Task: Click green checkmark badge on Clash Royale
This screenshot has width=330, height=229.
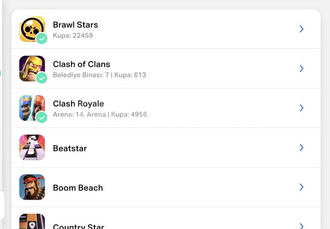Action: (42, 118)
